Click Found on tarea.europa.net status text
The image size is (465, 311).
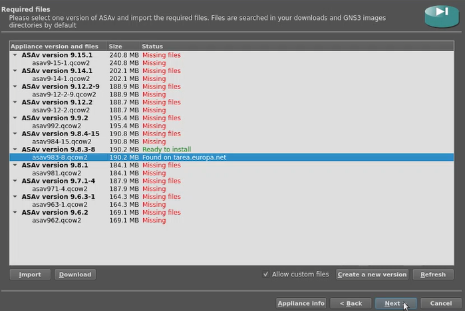click(x=184, y=157)
